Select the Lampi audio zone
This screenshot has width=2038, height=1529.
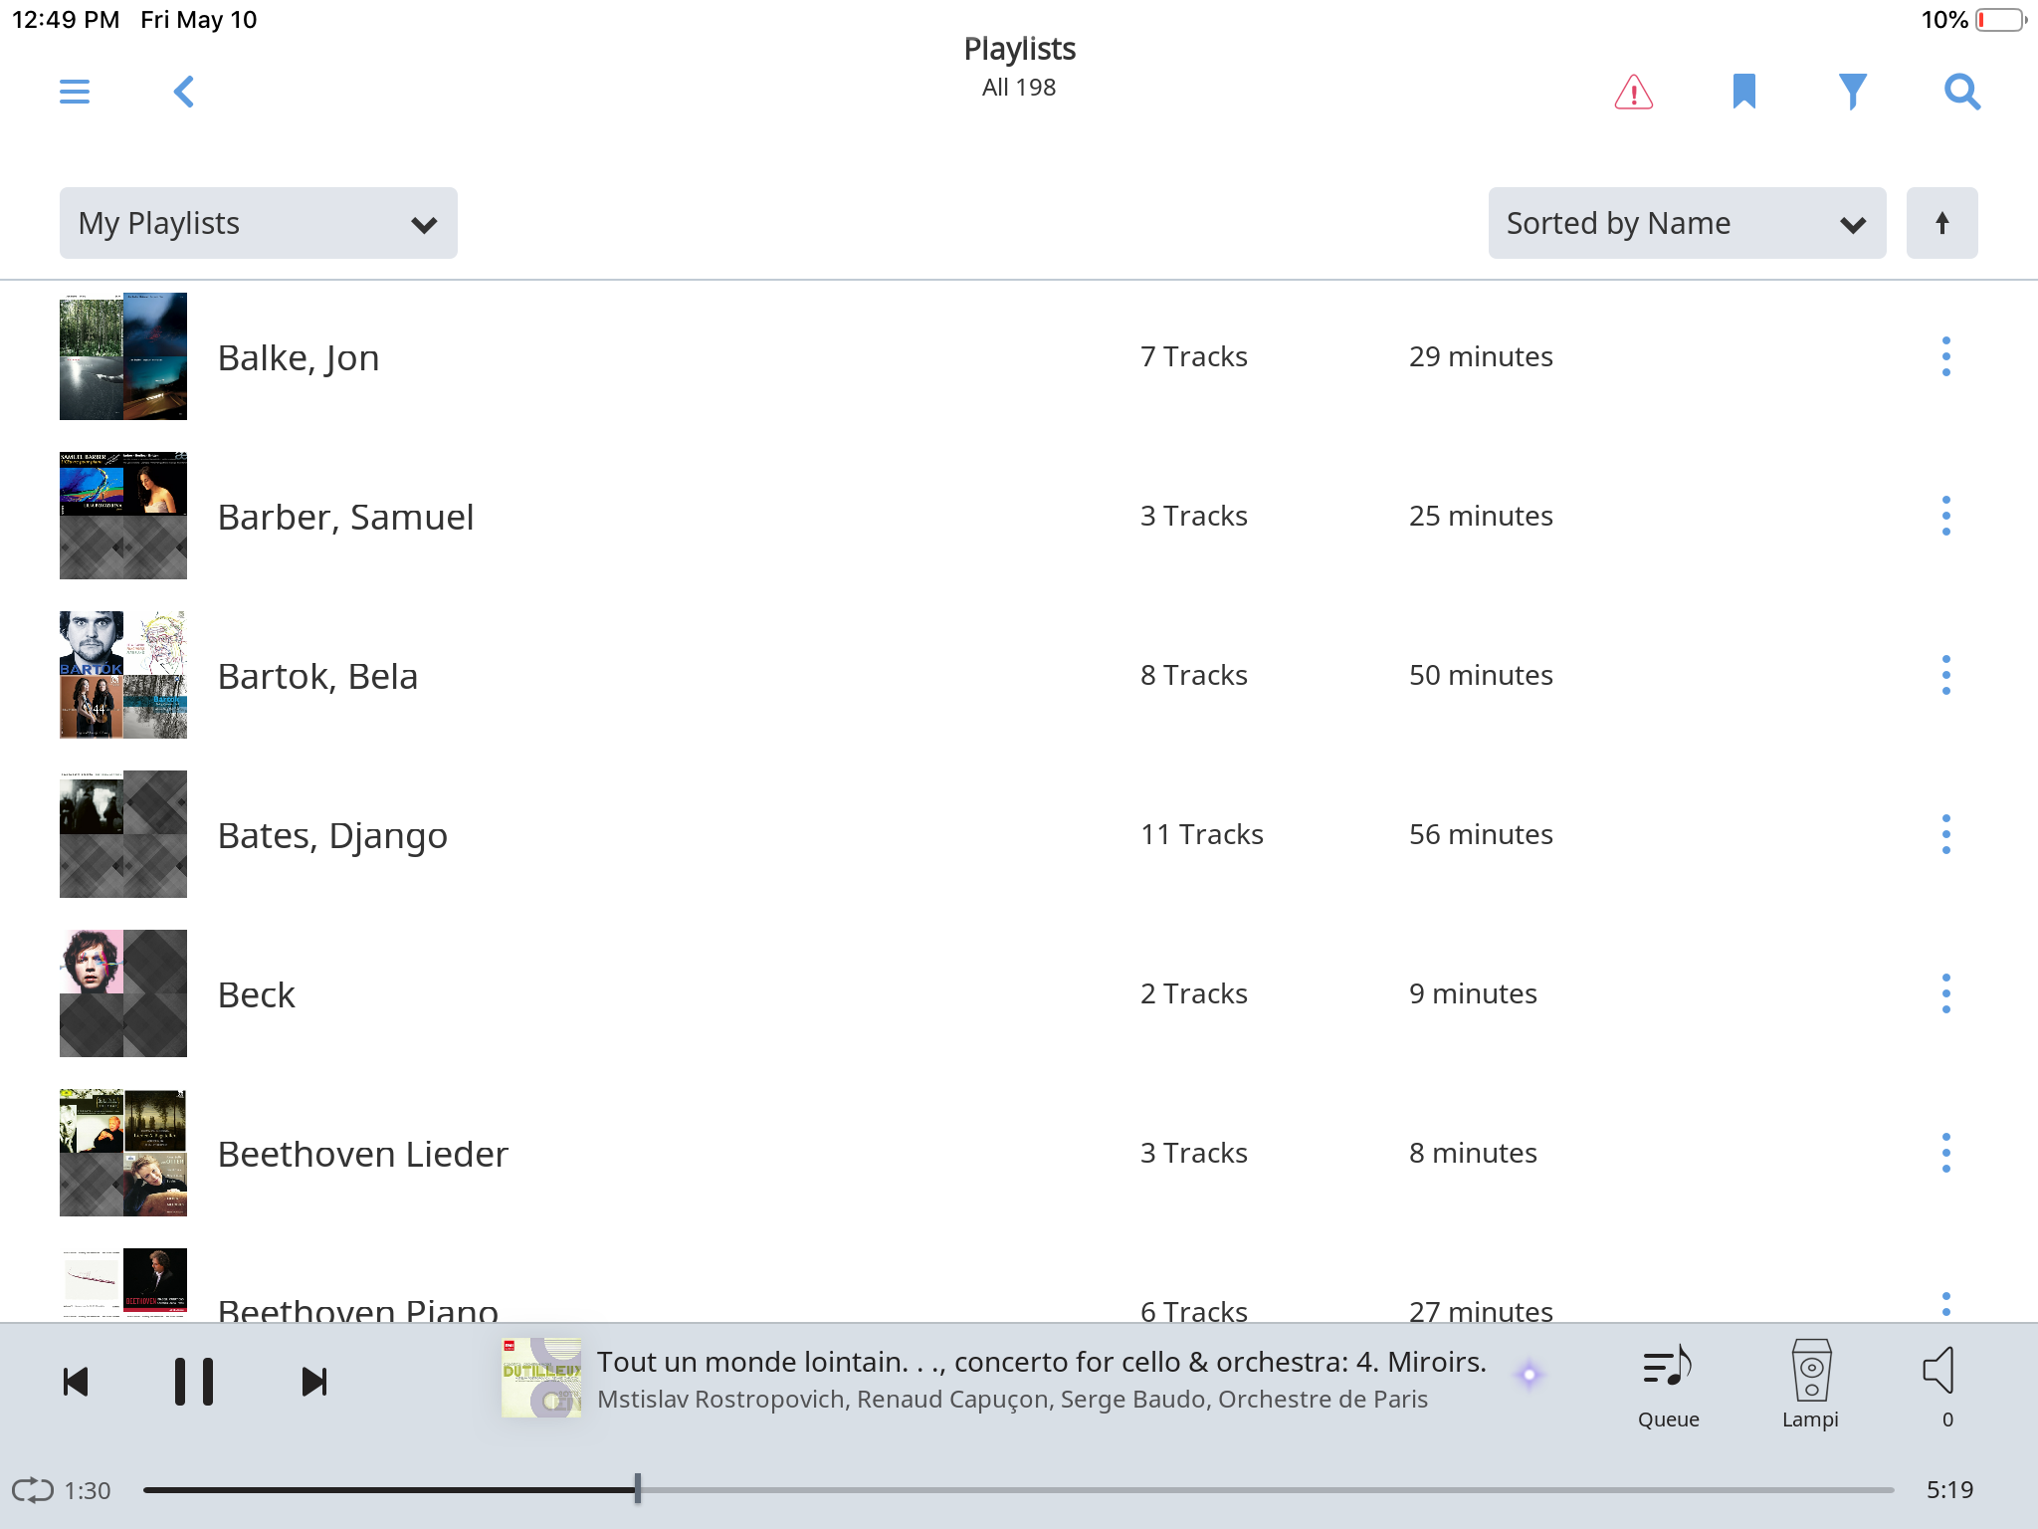point(1810,1386)
